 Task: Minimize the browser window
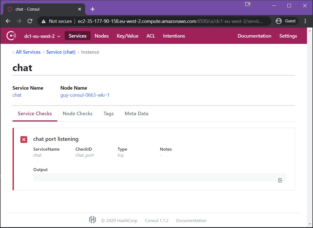pyautogui.click(x=274, y=6)
